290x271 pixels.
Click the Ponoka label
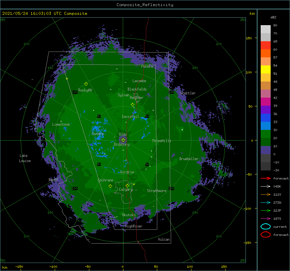tap(147, 66)
